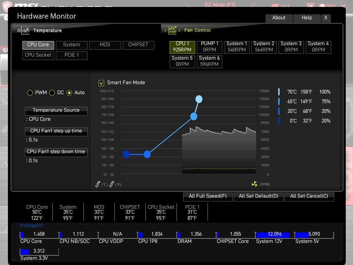Screen dimensions: 353x265
Task: Choose the System 4 fan
Action: point(318,47)
